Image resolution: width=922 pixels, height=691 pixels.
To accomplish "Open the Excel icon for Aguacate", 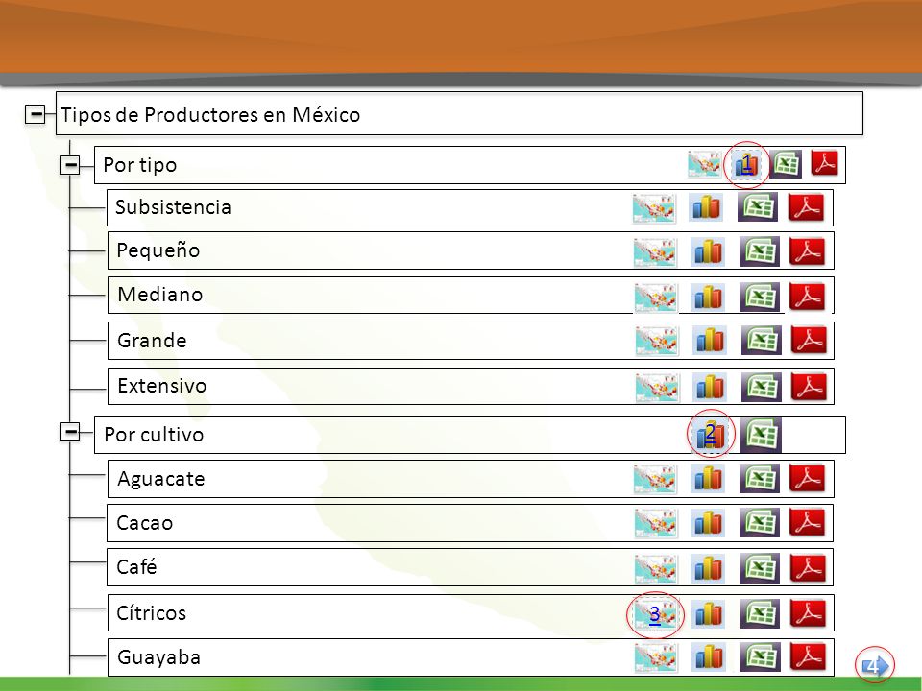I will pyautogui.click(x=759, y=478).
